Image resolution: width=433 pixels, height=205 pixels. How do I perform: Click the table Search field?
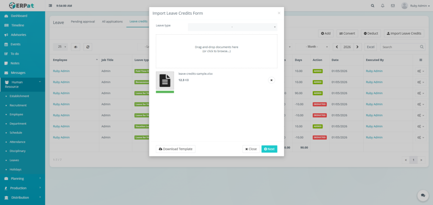coord(403,47)
